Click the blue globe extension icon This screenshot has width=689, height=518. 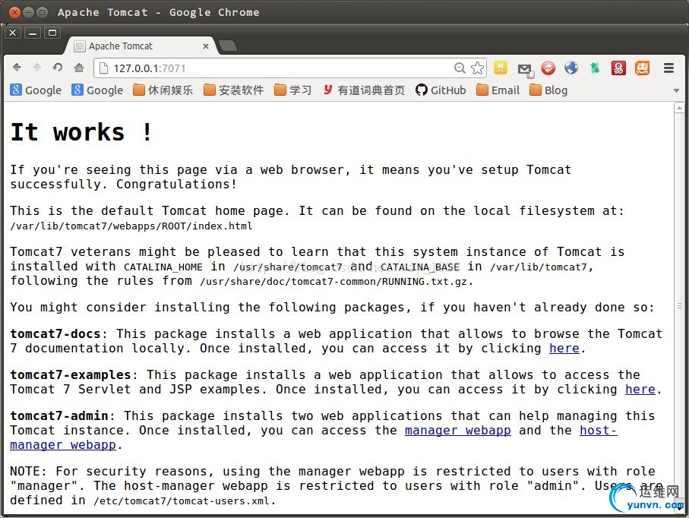571,68
